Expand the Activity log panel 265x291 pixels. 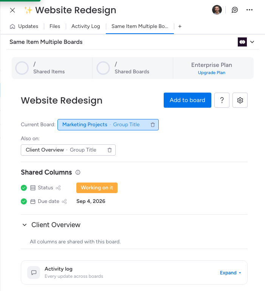point(230,272)
